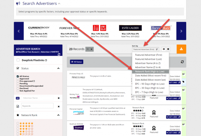Click megaphone icon on Stubhub NORAM row
201x136 pixels.
pyautogui.click(x=184, y=124)
